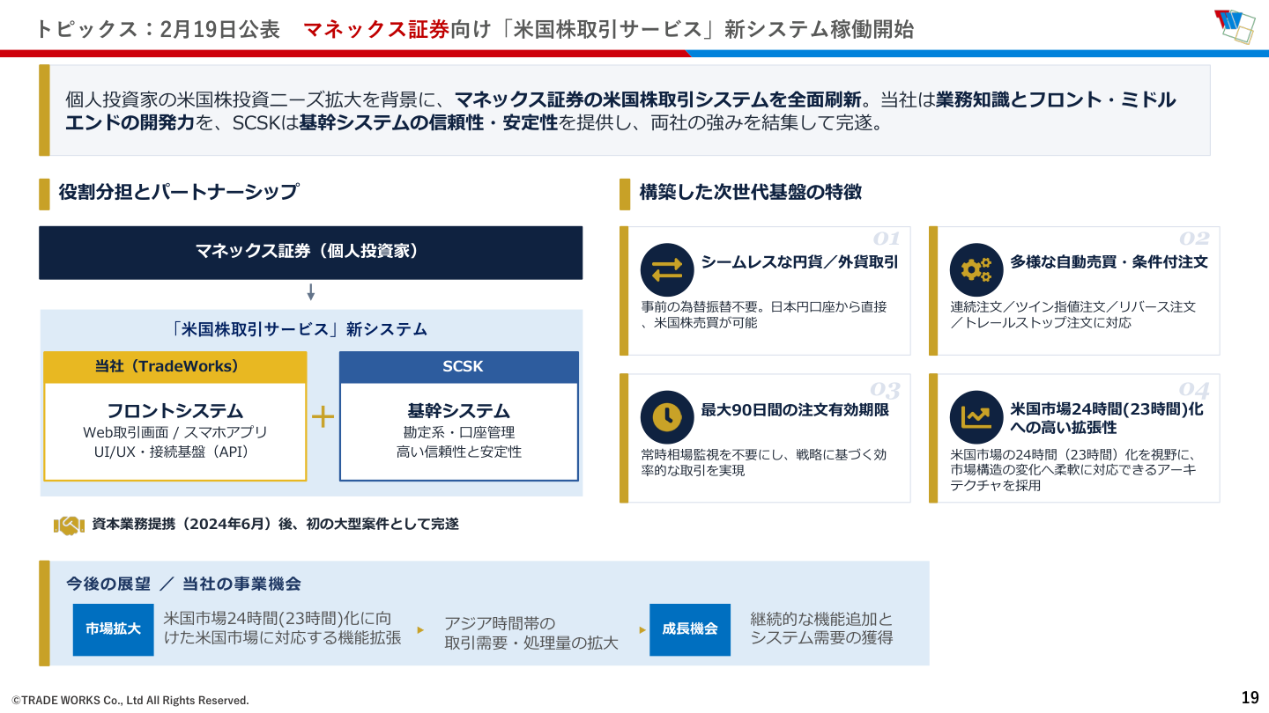The image size is (1269, 713).
Task: Click the text Web取引画面 / スマホアプリ
Action: [x=174, y=432]
